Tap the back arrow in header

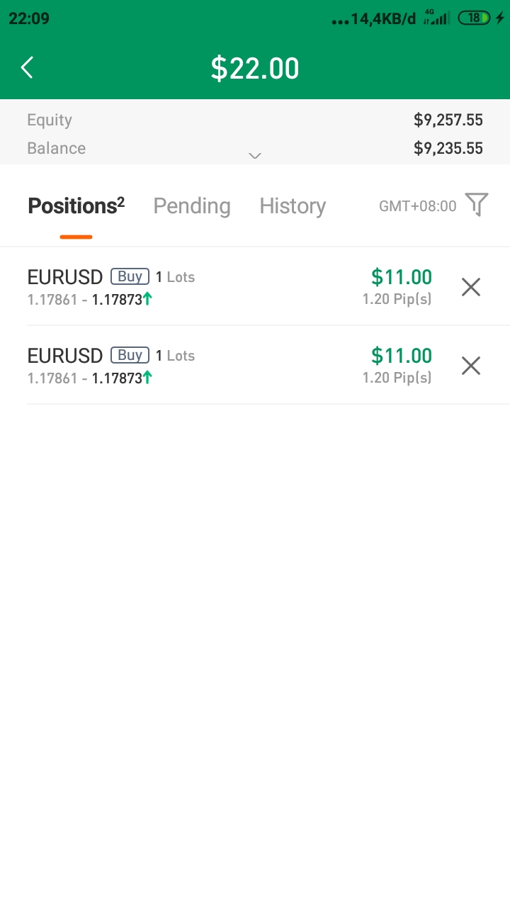[x=27, y=68]
